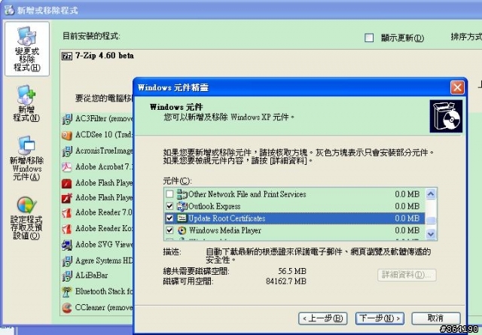Open 新增/移除 Windows 元件 sidebar icon
The height and width of the screenshot is (335, 482).
click(x=27, y=158)
